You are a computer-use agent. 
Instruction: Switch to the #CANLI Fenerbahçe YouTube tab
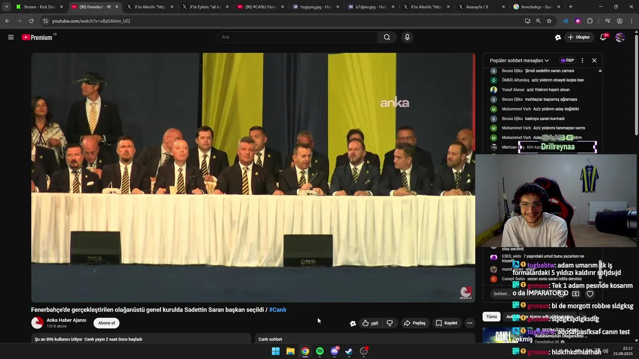[x=260, y=7]
